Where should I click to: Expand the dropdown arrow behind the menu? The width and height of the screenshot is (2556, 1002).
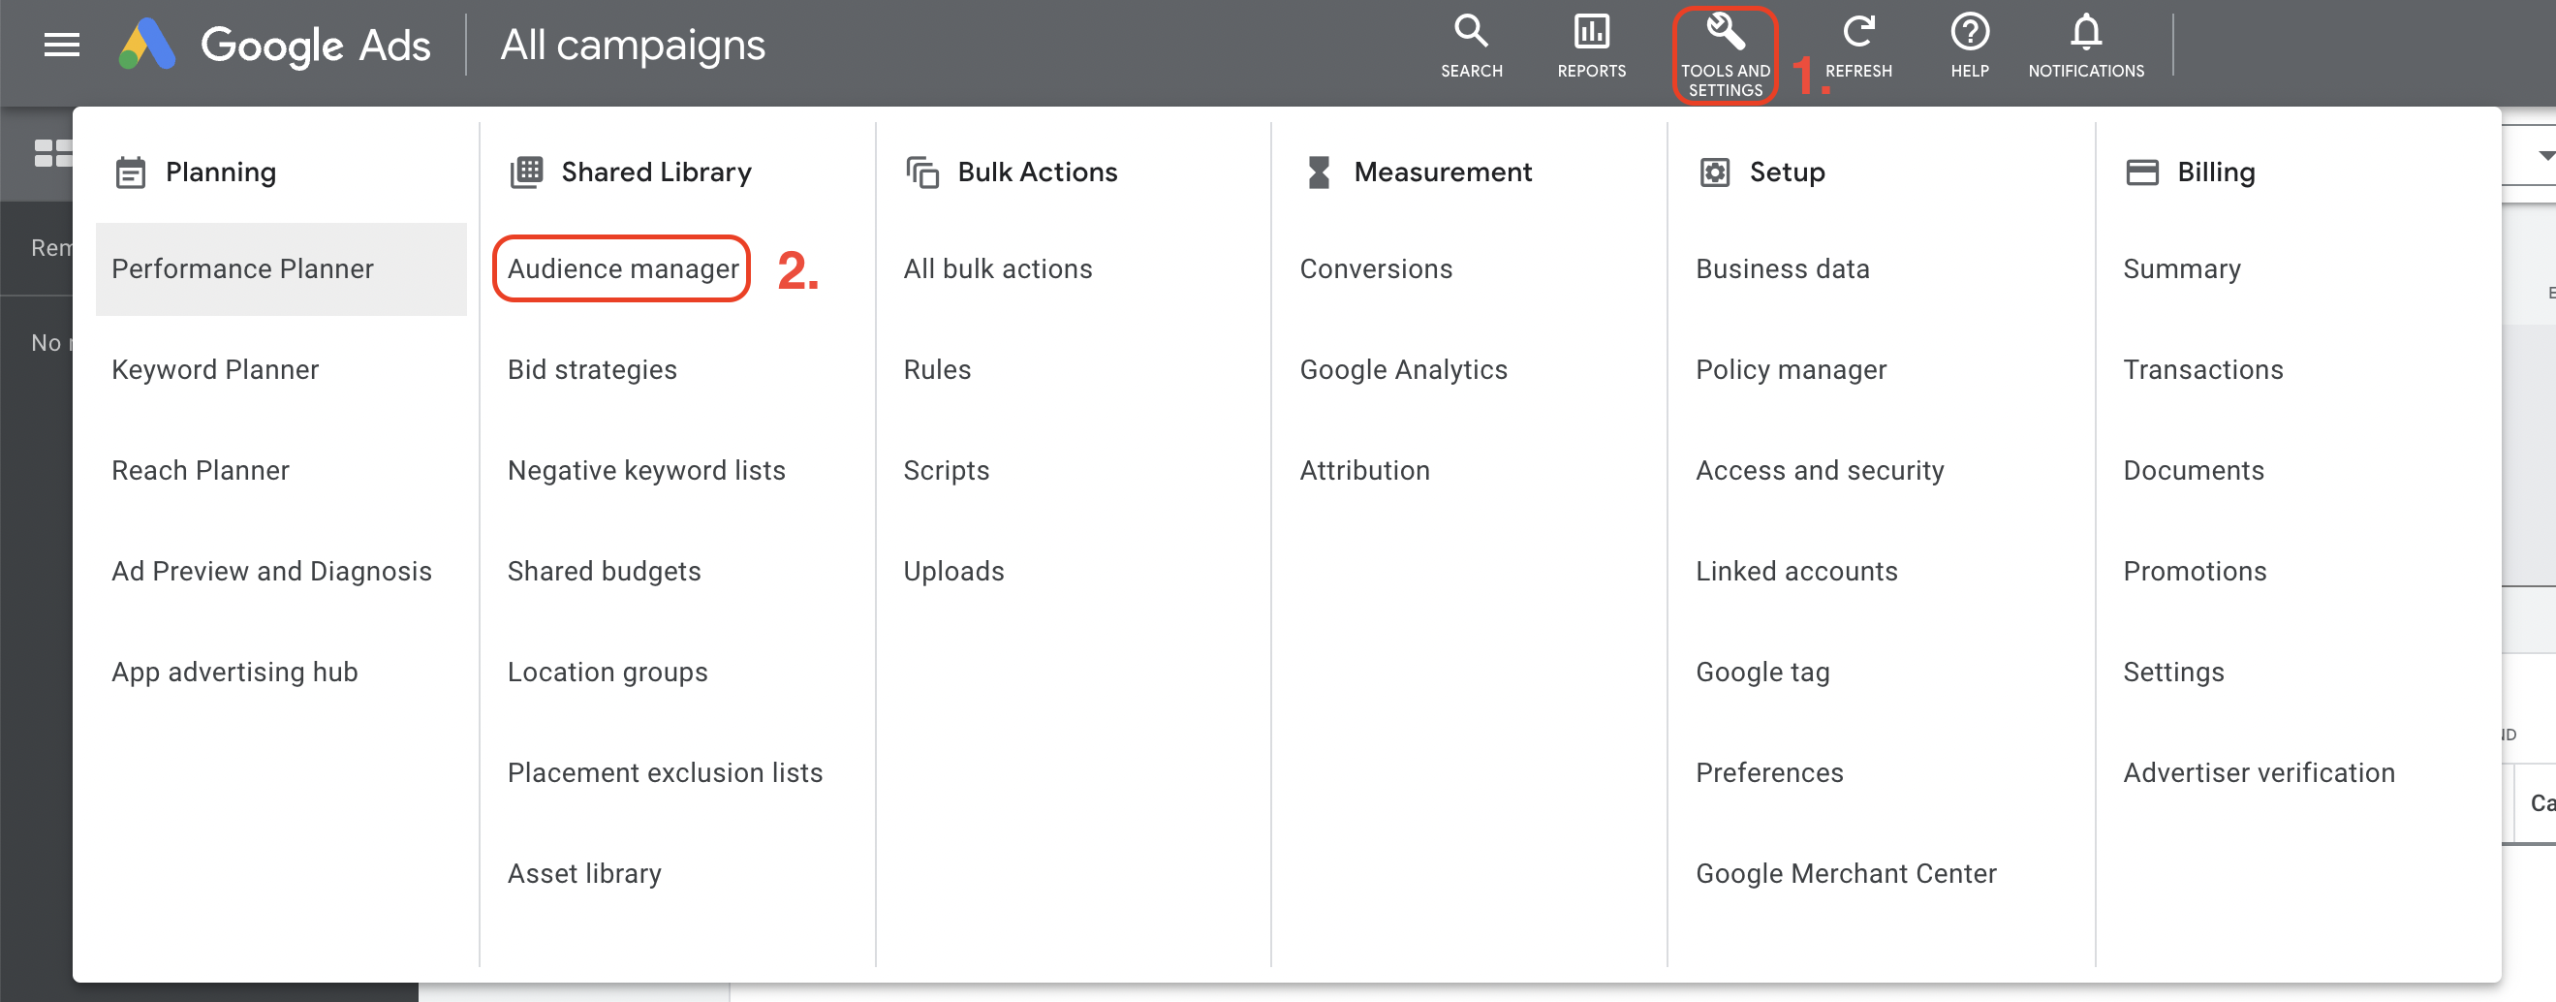[2545, 156]
